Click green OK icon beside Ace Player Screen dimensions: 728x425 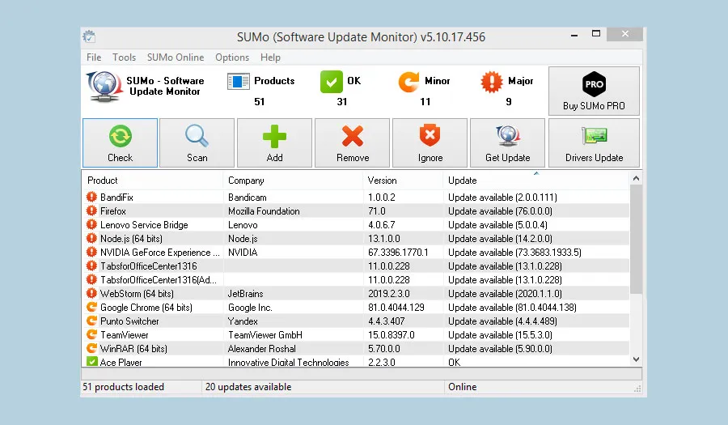click(x=91, y=361)
